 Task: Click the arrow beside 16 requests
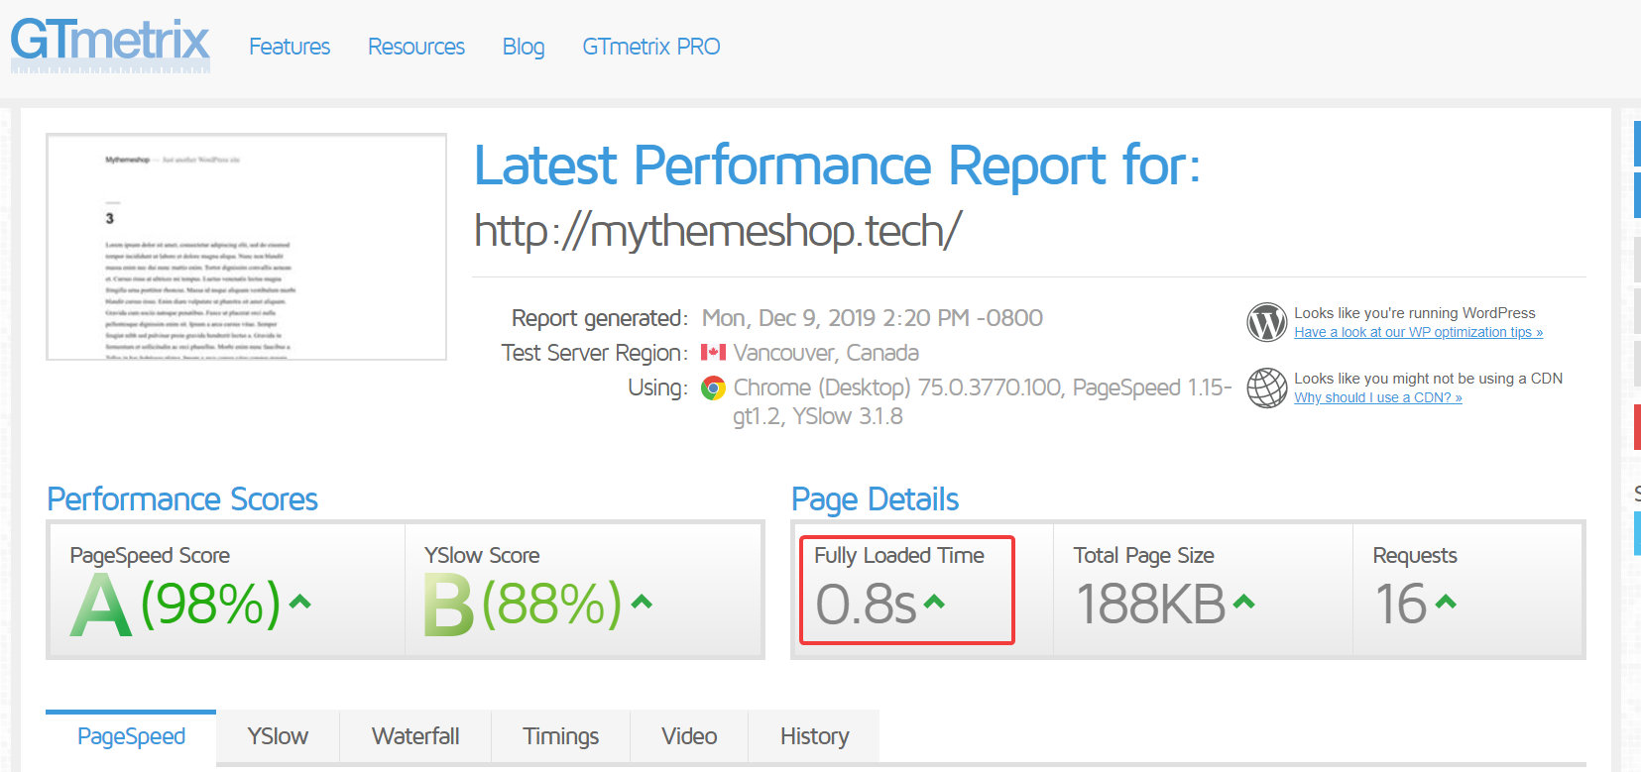coord(1446,601)
